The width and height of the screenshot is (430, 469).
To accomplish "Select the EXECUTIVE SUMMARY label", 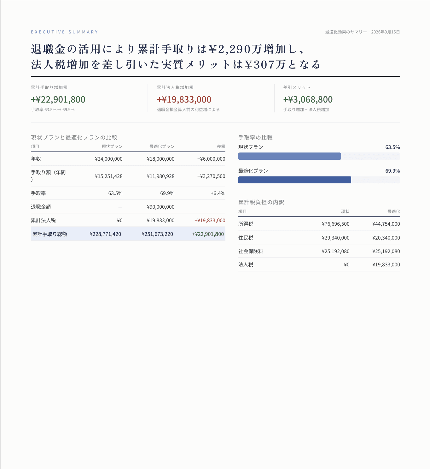I will (65, 32).
